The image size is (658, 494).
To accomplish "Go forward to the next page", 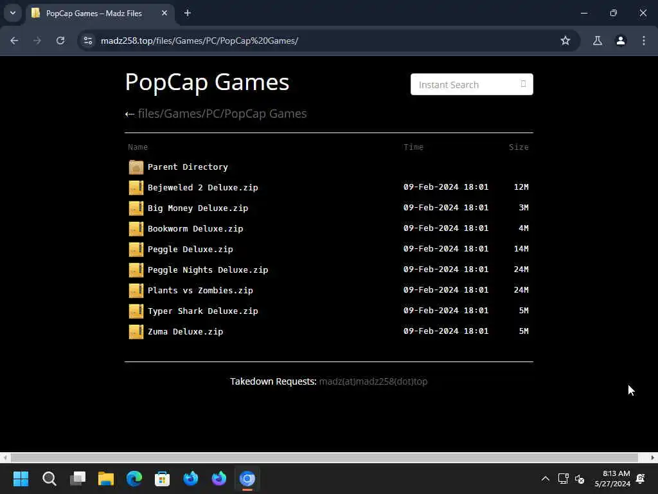I will tap(37, 41).
